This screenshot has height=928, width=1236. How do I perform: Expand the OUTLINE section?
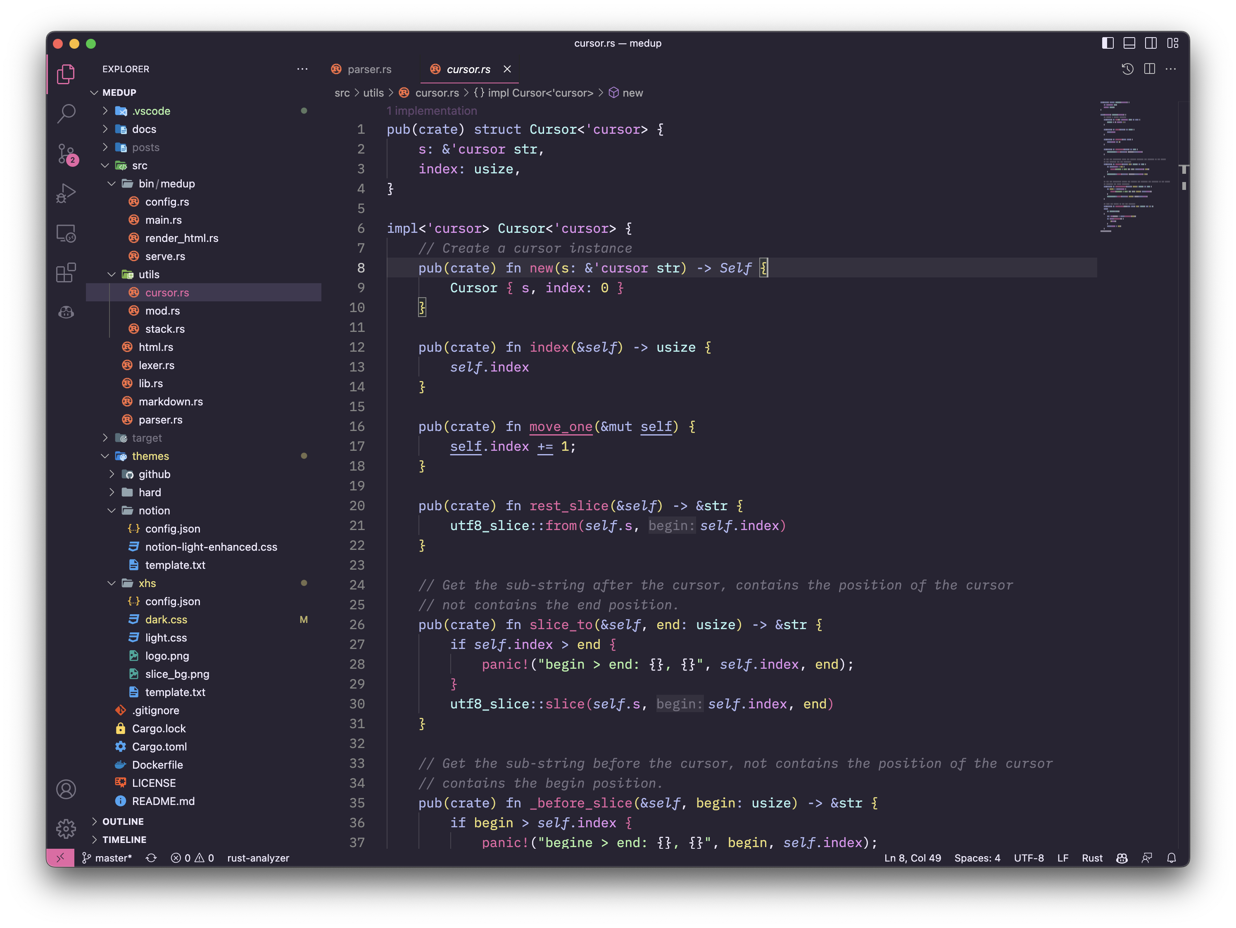[123, 821]
